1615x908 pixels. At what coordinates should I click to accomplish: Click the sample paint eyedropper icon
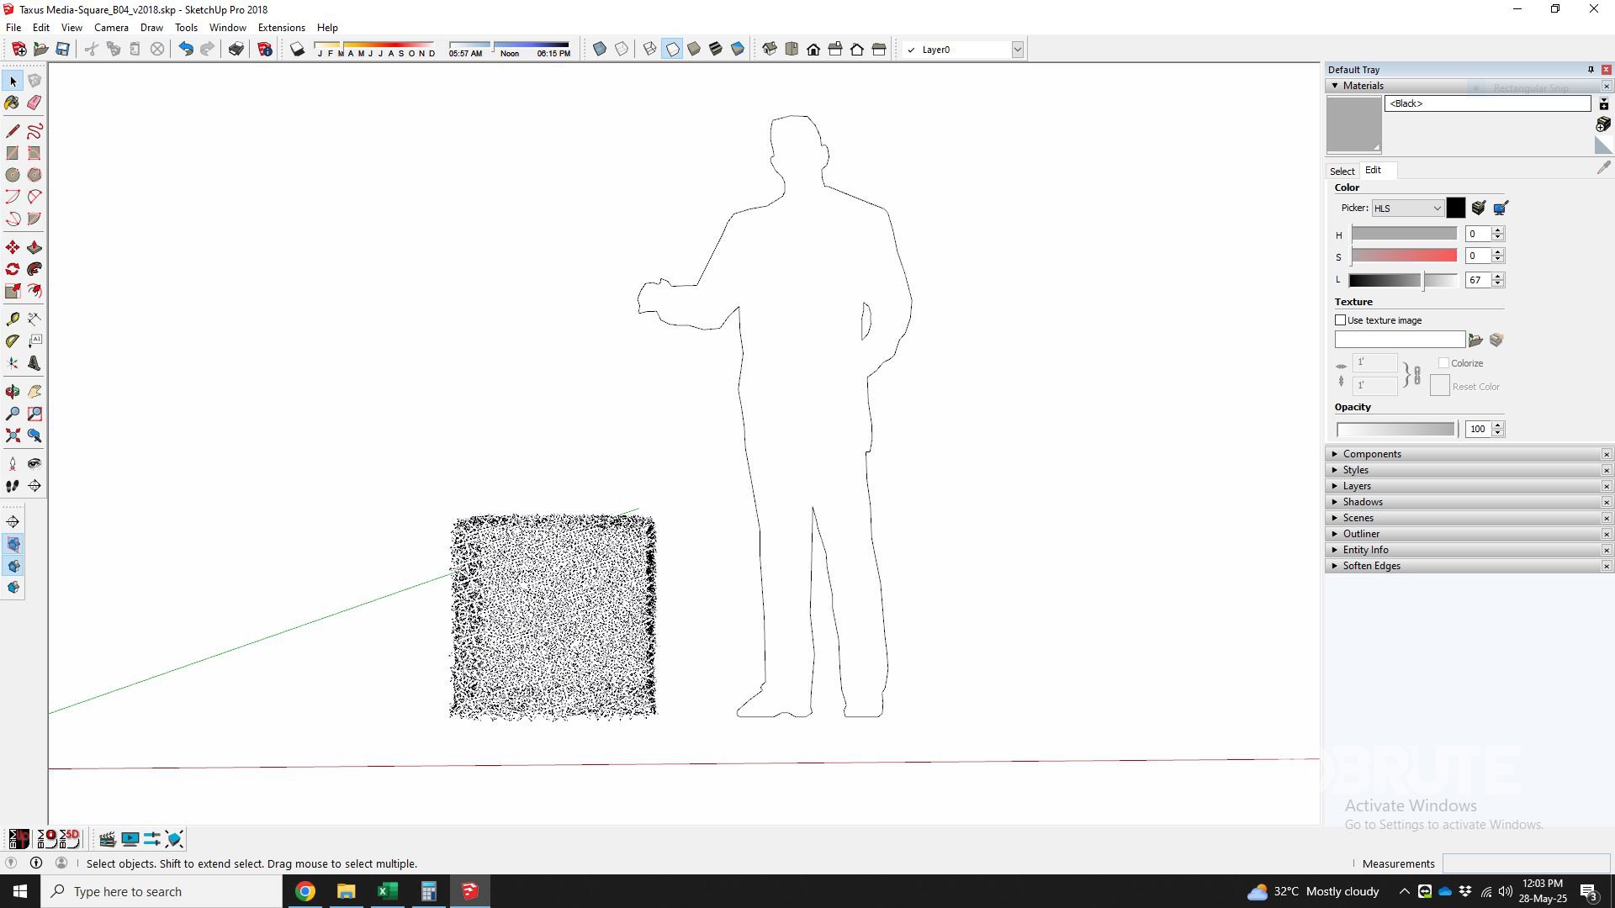[x=1603, y=168]
